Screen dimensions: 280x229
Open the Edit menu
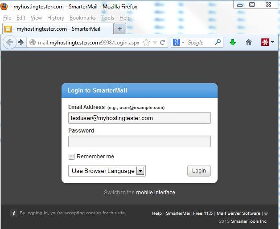point(21,18)
